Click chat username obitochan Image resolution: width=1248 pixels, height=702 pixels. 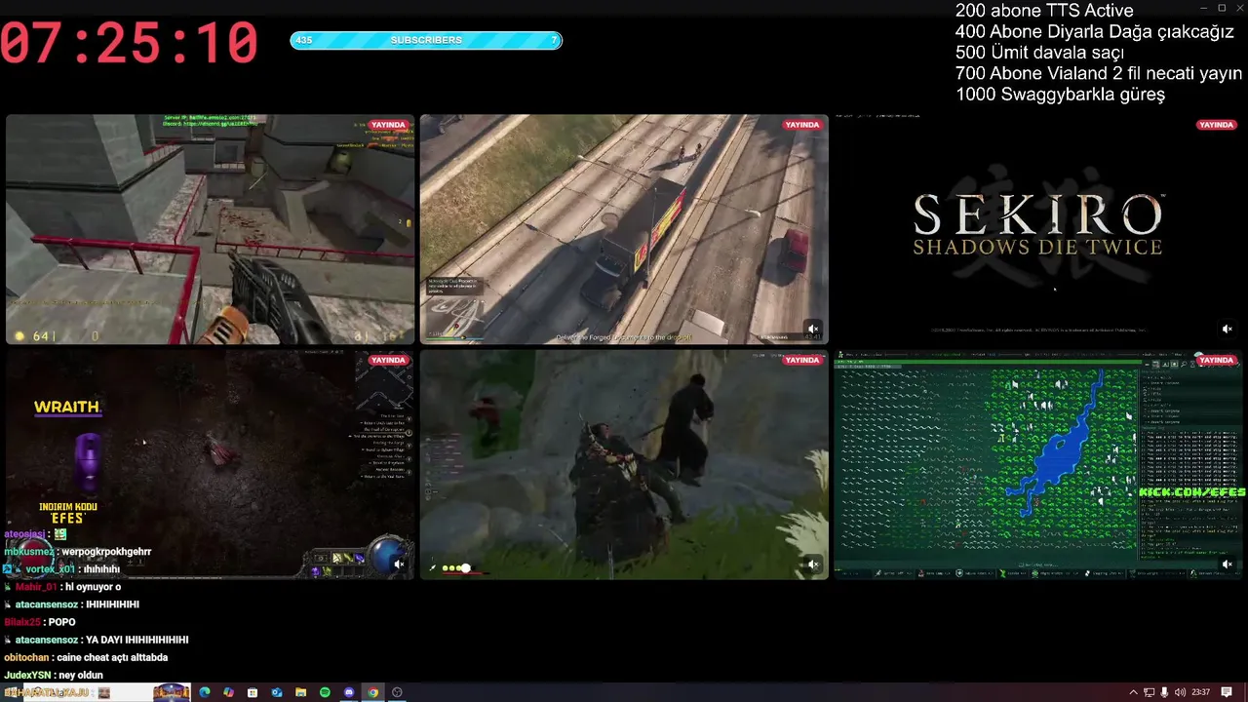tap(26, 657)
